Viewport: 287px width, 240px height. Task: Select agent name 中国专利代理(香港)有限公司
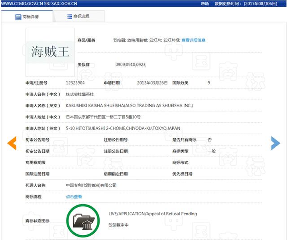(91, 185)
